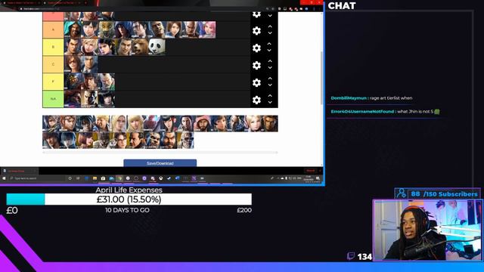The image size is (484, 272).
Task: Open the Windows Start menu
Action: (x=4, y=178)
